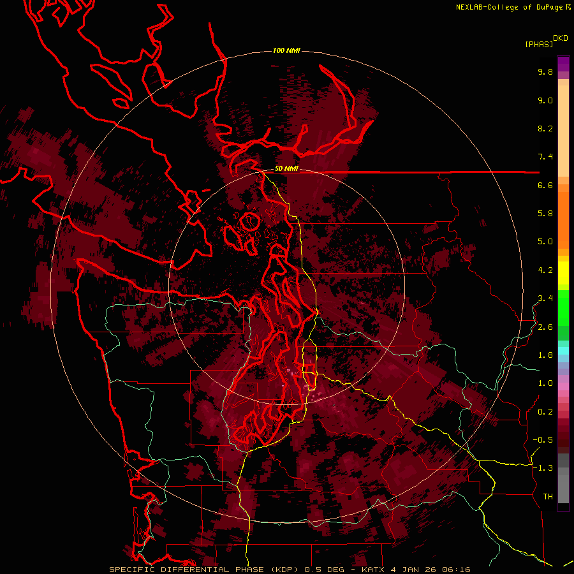Click the SPECIFIC DIFFERENTIAL PHASE title text
This screenshot has height=574, width=574.
coord(186,570)
